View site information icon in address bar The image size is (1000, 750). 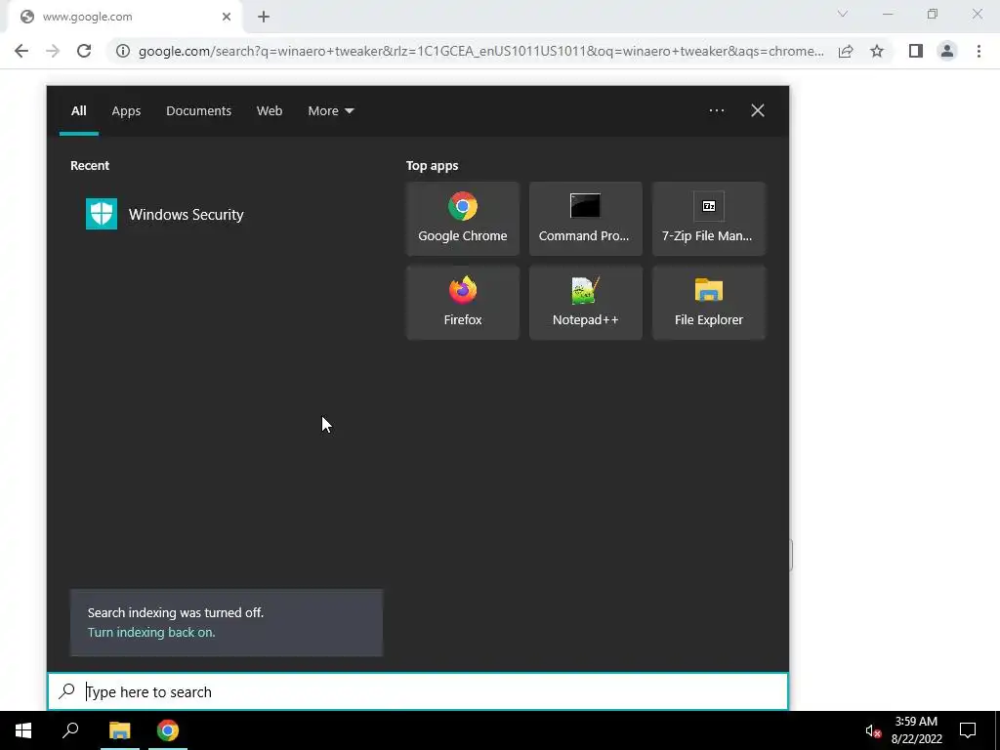coord(123,51)
